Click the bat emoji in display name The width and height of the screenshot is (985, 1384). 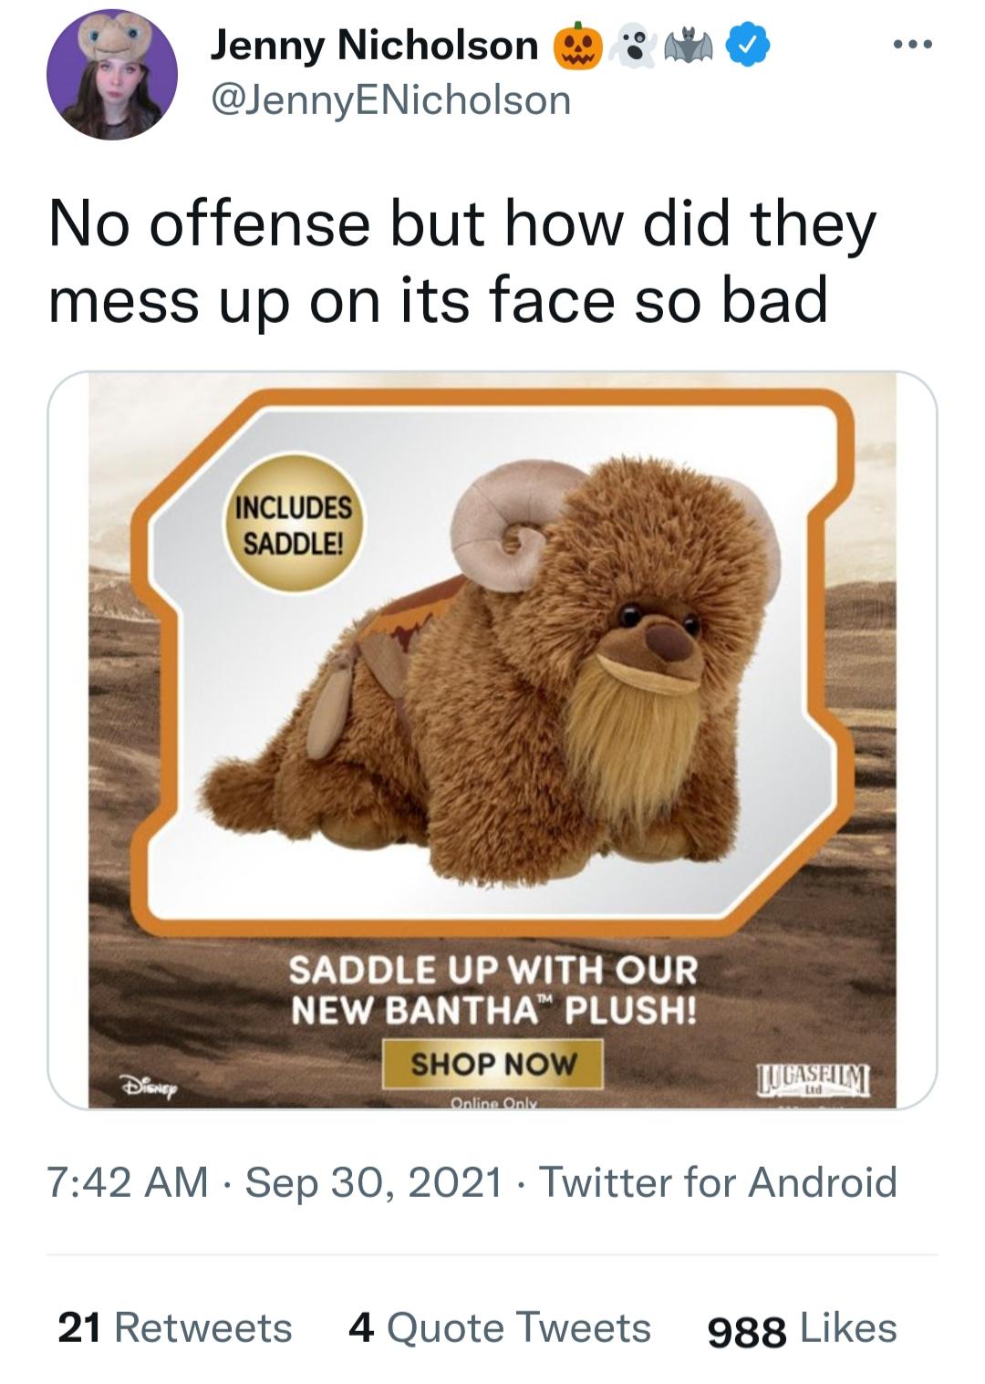(x=689, y=46)
